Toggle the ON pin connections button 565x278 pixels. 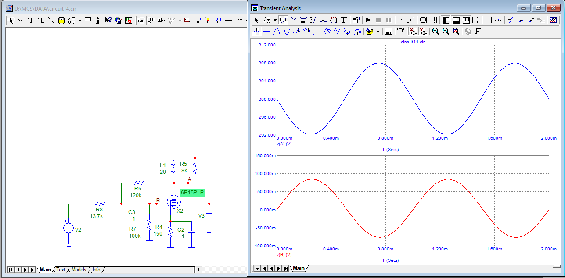(218, 20)
